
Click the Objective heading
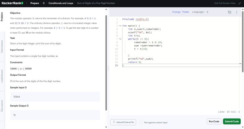pyautogui.click(x=15, y=13)
